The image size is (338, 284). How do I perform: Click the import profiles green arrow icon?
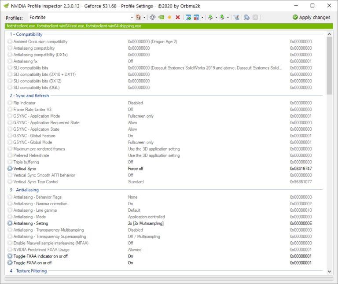pyautogui.click(x=222, y=17)
